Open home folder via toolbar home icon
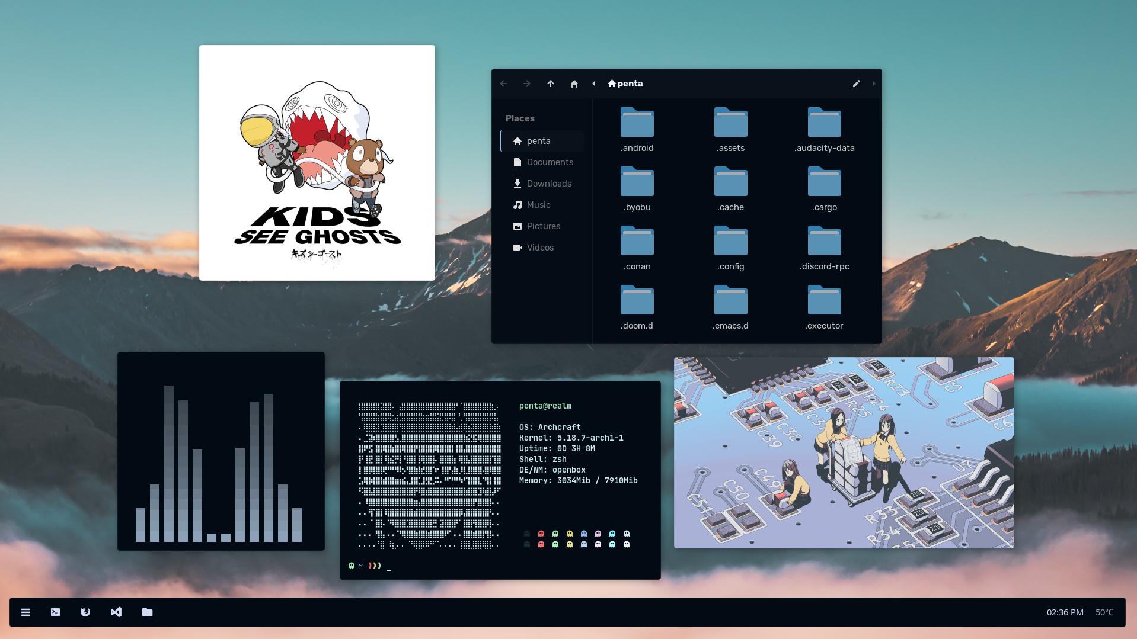The width and height of the screenshot is (1137, 639). coord(574,84)
